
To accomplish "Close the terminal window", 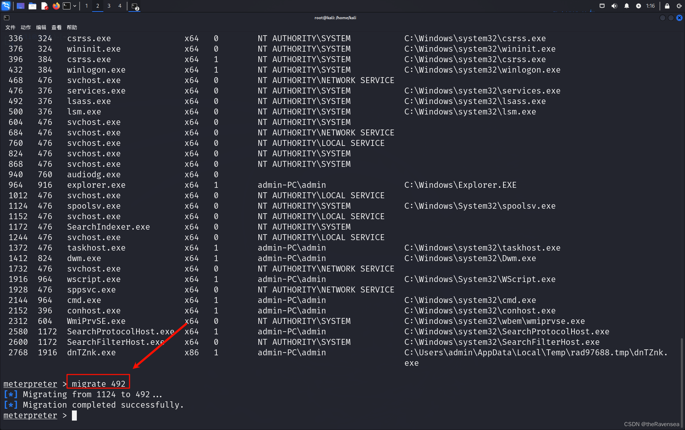I will click(679, 18).
